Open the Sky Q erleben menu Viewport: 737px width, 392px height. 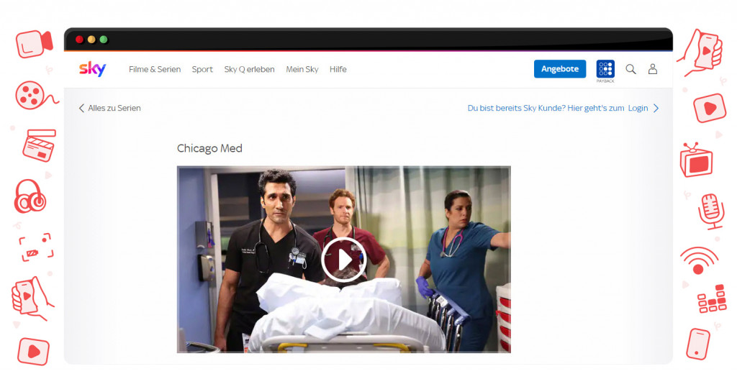tap(249, 69)
